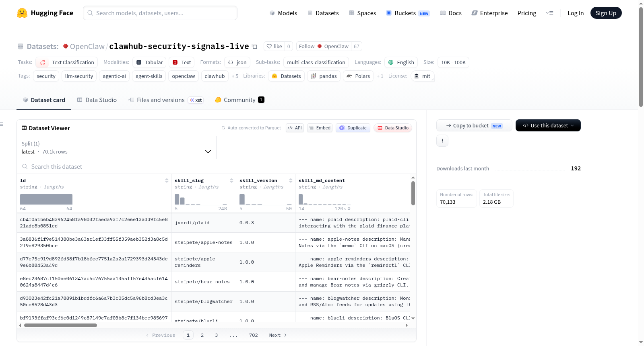Open Enterprise in the top navigation
Image resolution: width=644 pixels, height=346 pixels.
tap(489, 13)
